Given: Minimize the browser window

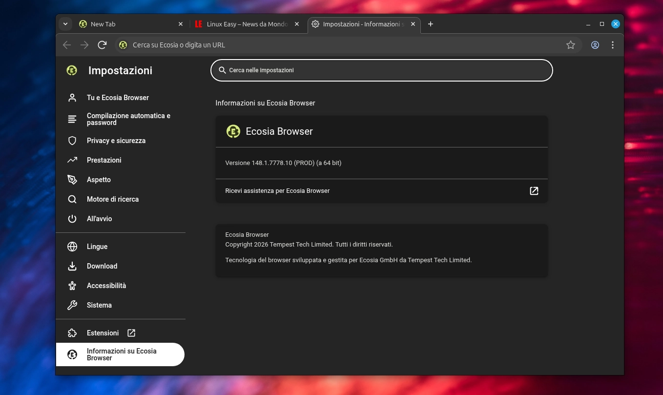Looking at the screenshot, I should tap(588, 24).
